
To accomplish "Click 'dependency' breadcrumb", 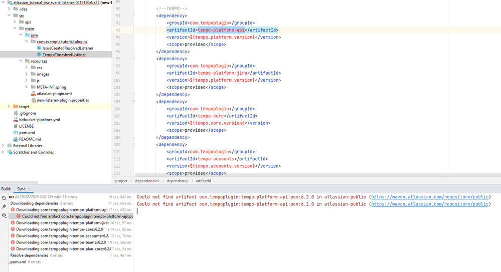I will pos(178,181).
